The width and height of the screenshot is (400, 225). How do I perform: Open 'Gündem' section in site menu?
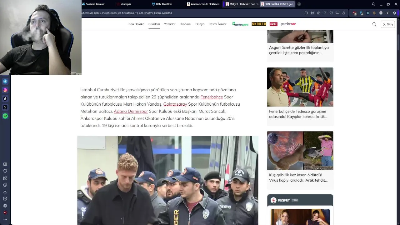coord(154,24)
